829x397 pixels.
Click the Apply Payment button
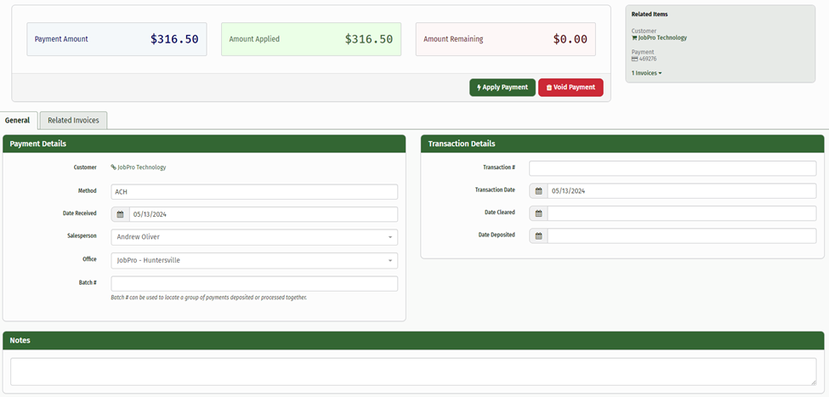tap(503, 88)
